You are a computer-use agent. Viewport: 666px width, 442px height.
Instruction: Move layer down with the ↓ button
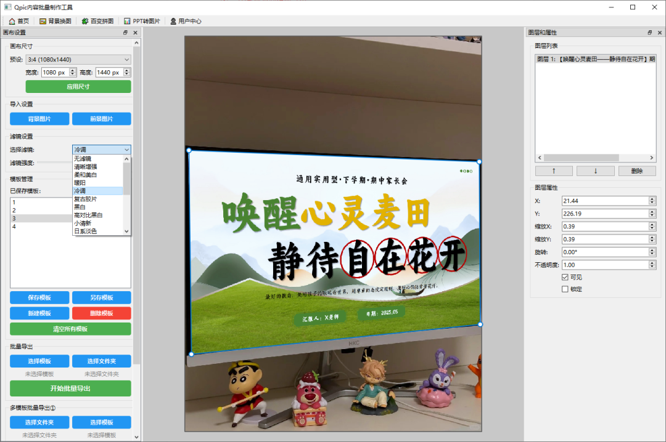(x=595, y=171)
